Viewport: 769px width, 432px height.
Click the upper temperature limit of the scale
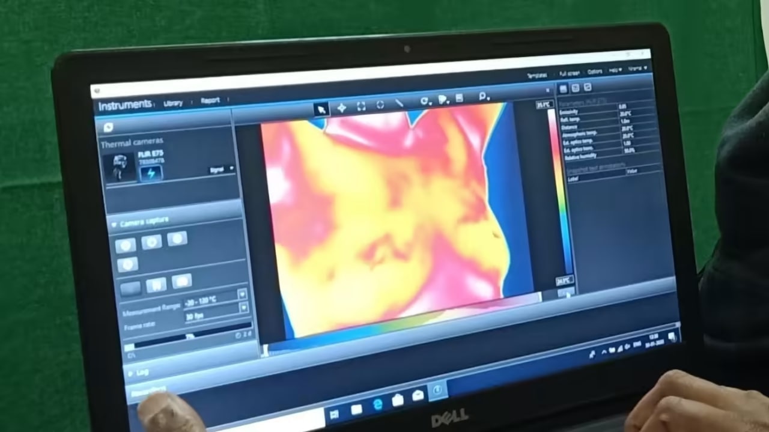point(543,105)
